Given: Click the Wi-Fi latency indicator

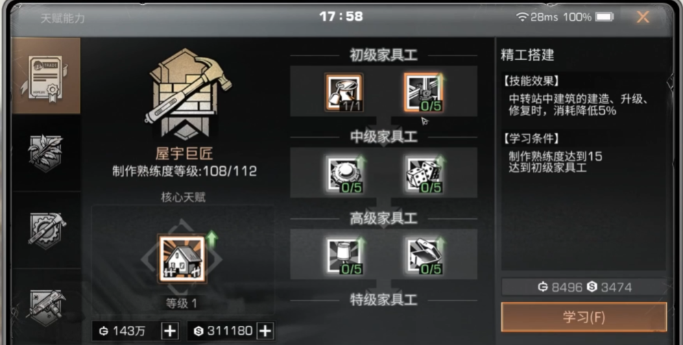Looking at the screenshot, I should [537, 17].
